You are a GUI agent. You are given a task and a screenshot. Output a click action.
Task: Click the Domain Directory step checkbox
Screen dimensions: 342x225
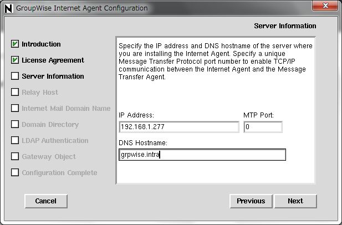[x=15, y=124]
